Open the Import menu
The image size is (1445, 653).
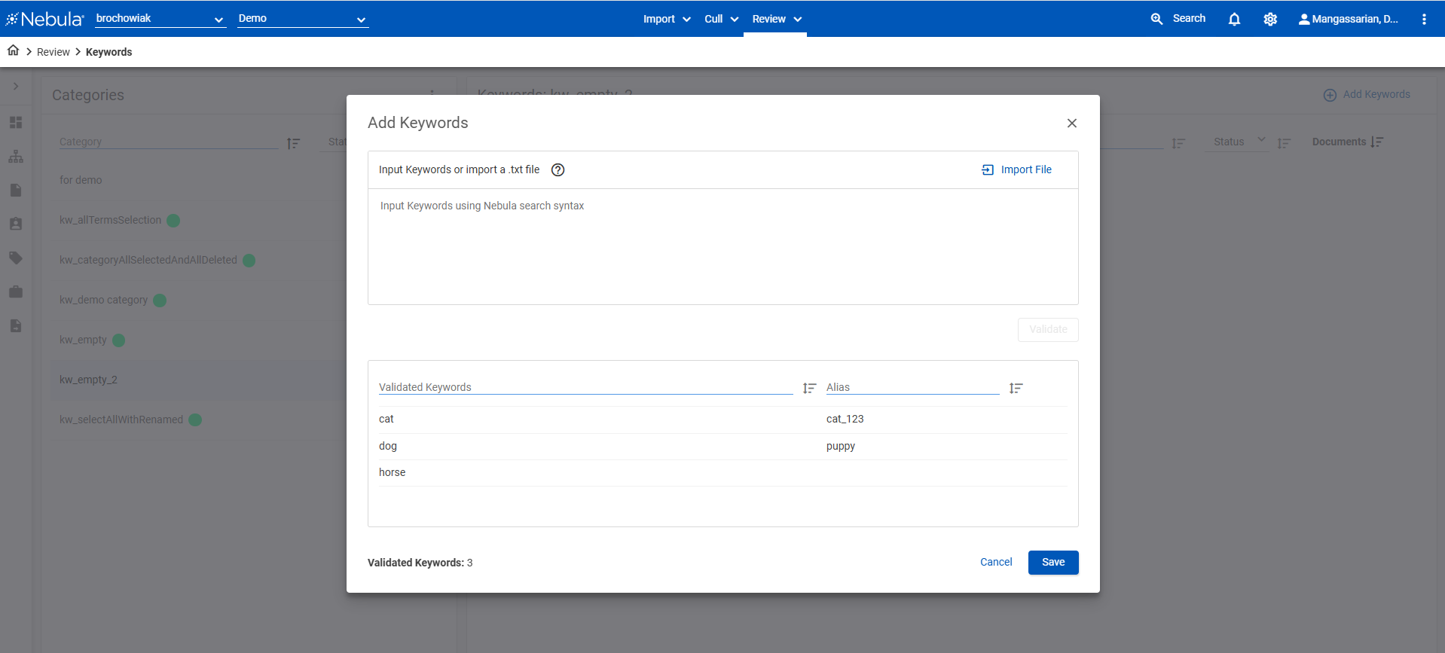667,19
